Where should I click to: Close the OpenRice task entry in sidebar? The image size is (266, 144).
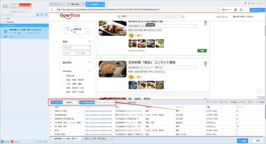coord(46,30)
